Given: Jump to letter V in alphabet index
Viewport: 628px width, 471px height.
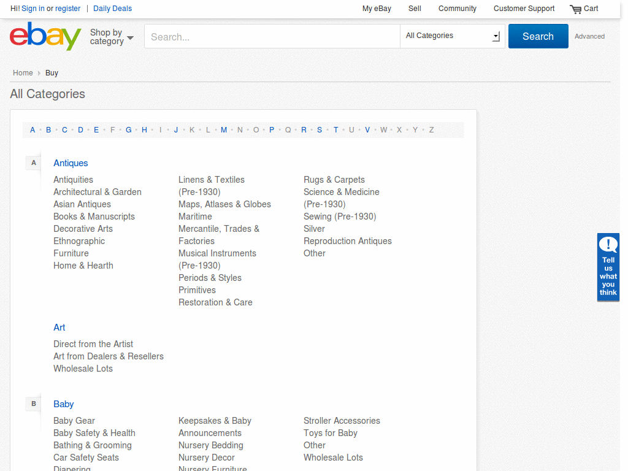Looking at the screenshot, I should (367, 130).
